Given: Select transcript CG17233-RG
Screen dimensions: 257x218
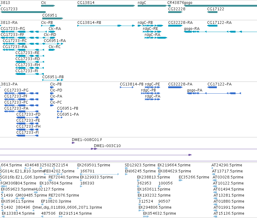Looking at the screenshot, I should click(x=24, y=32).
